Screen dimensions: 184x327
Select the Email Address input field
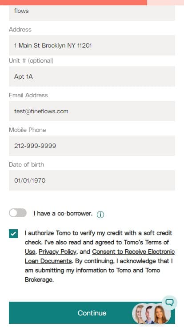click(92, 111)
